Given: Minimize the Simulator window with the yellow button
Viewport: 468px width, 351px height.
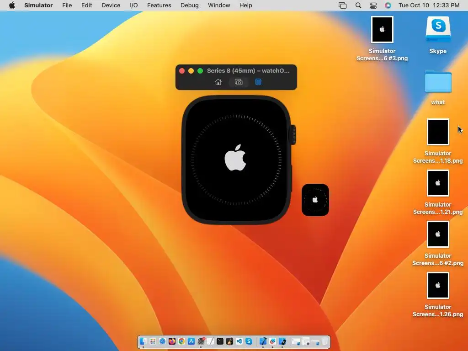Looking at the screenshot, I should [x=191, y=71].
